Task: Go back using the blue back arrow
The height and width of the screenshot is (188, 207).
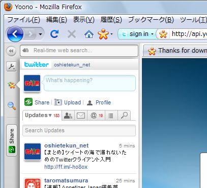Action: [x=15, y=34]
